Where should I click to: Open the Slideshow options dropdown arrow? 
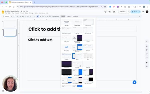128,12
